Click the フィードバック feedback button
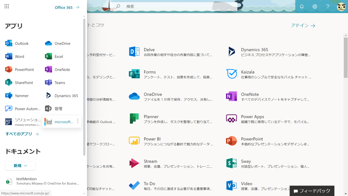 [312, 191]
